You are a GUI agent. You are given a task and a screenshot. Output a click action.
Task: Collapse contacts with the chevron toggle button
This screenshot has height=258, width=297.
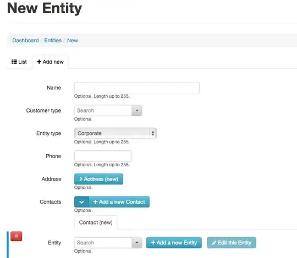pyautogui.click(x=81, y=202)
